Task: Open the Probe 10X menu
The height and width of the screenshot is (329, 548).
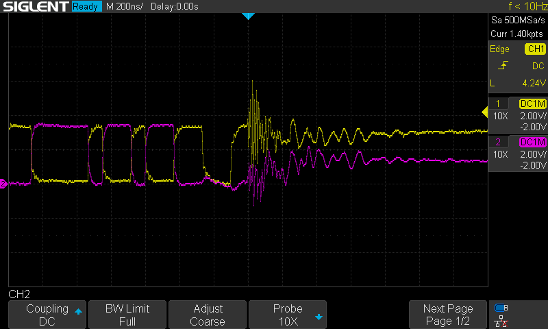Action: click(x=288, y=315)
